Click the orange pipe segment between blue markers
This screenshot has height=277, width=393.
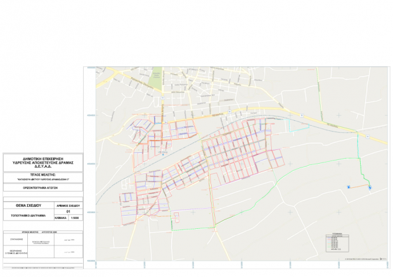point(359,187)
